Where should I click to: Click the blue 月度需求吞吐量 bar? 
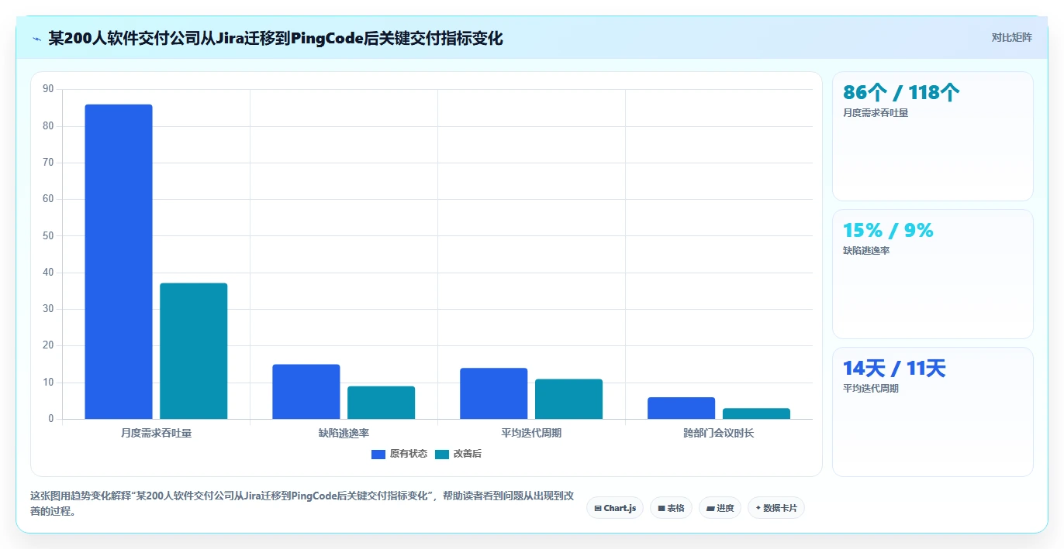pyautogui.click(x=119, y=262)
